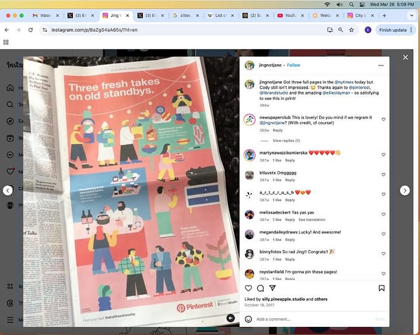Switch to the Gmail Inbox tab

click(45, 16)
